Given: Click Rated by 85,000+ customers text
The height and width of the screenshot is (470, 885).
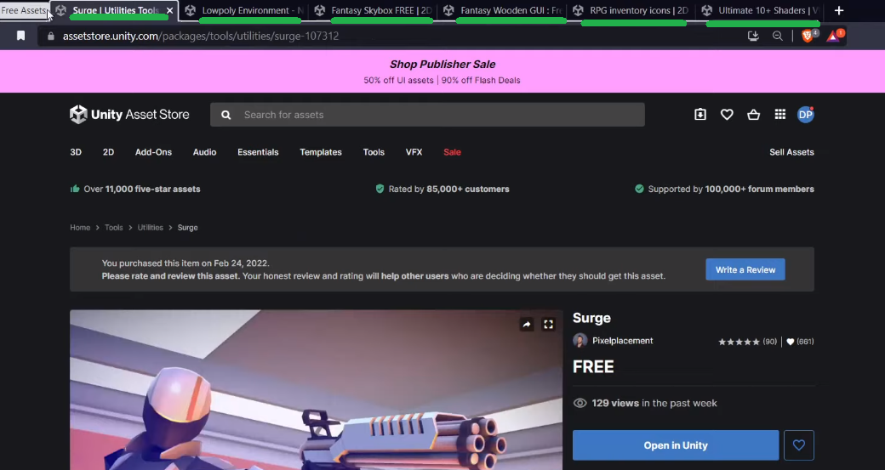Looking at the screenshot, I should [448, 190].
